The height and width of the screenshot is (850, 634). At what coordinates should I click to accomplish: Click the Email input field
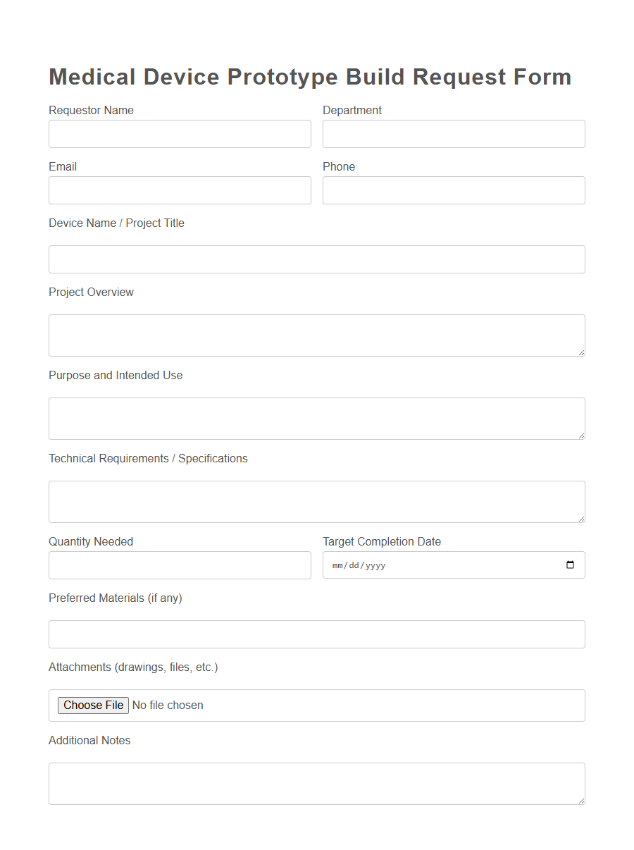pos(180,190)
